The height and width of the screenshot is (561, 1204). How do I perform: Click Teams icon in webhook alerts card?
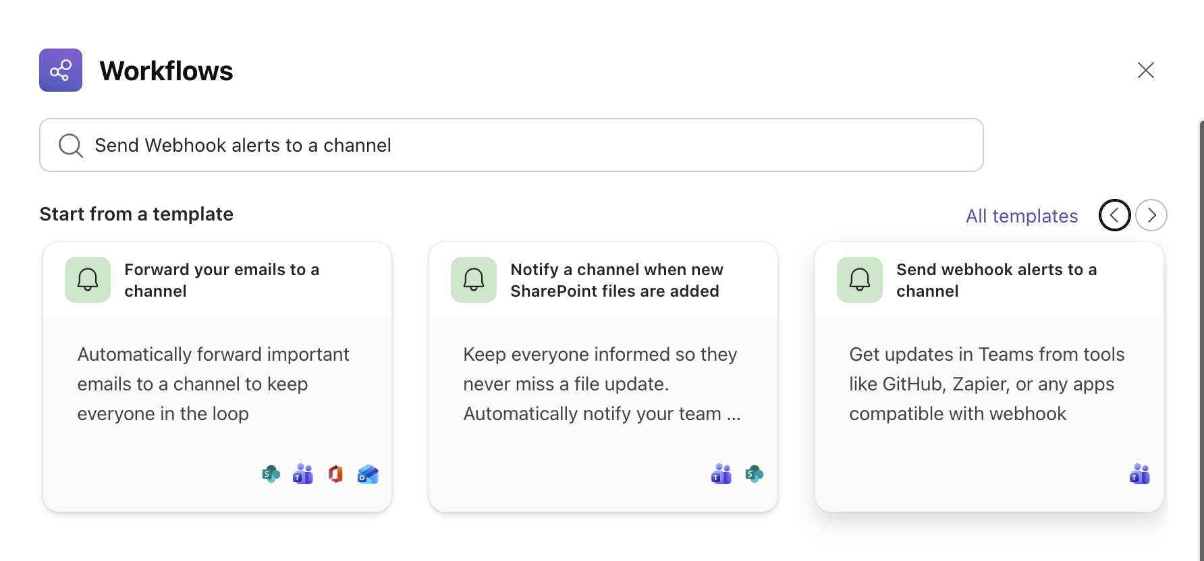(x=1139, y=475)
